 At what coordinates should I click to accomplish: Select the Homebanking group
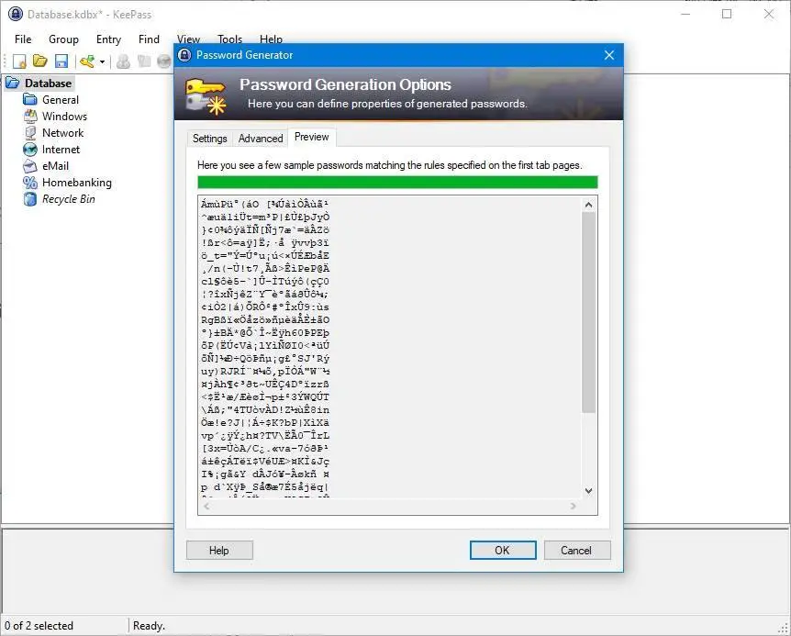coord(77,183)
